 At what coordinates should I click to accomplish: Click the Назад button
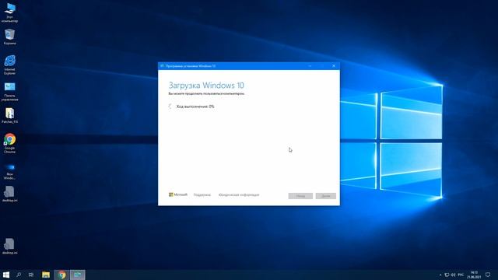pos(300,196)
